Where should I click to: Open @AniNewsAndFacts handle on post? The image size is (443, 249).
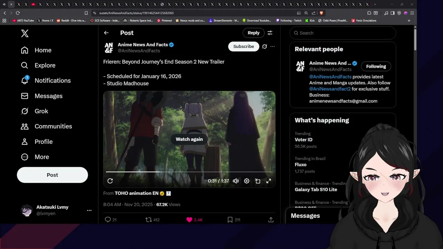coord(139,51)
